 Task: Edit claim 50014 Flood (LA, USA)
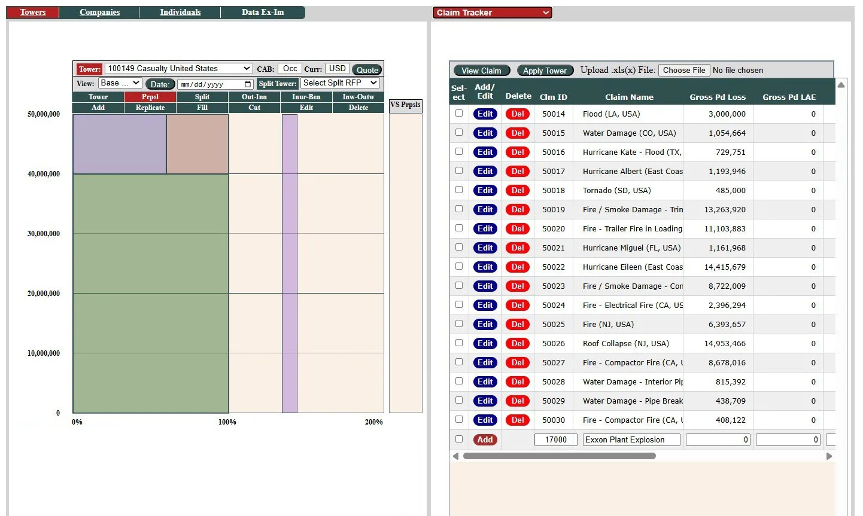(485, 114)
